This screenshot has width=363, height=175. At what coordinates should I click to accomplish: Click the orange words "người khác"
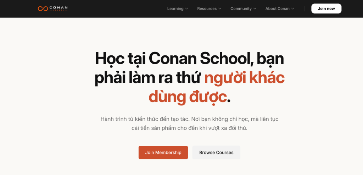(244, 78)
